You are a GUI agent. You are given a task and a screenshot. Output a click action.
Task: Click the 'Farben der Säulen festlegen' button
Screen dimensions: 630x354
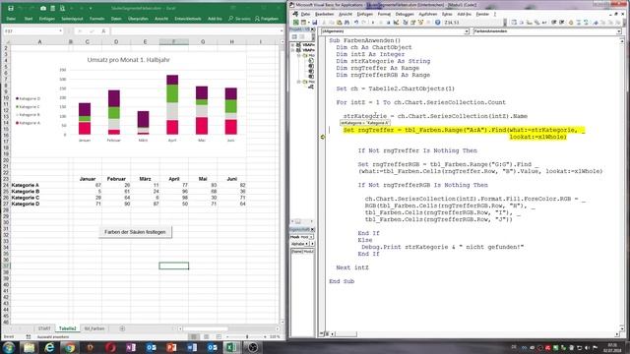(x=135, y=232)
